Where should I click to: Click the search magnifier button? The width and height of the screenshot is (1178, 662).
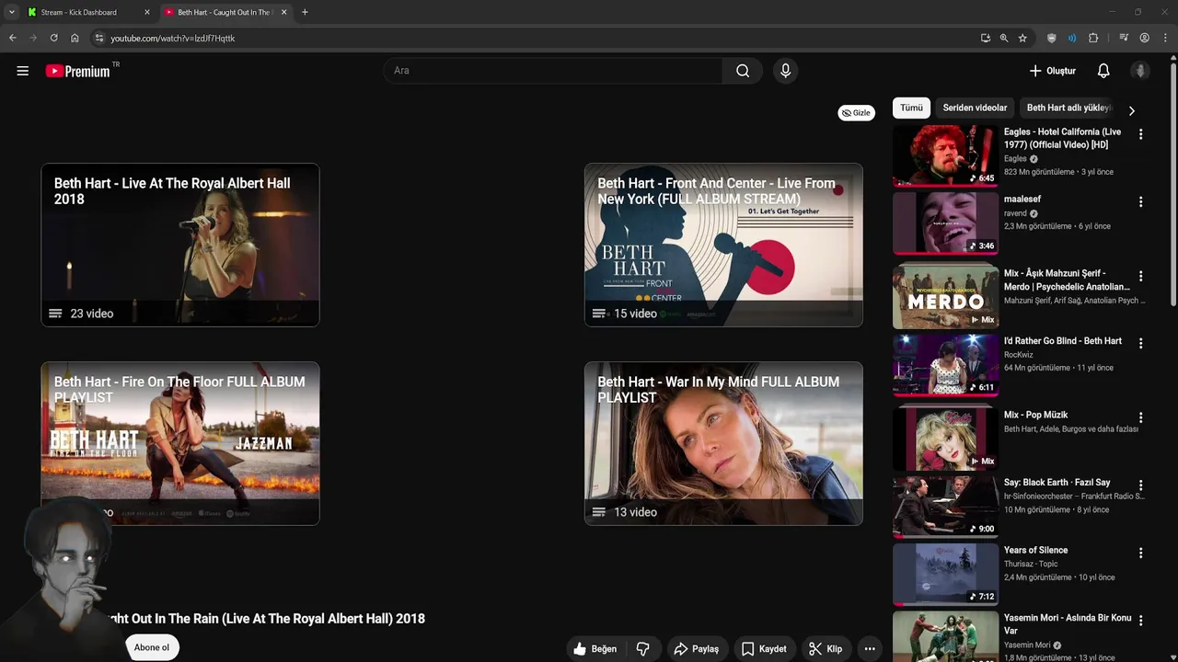point(743,71)
